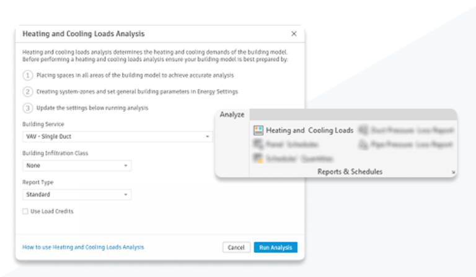Image resolution: width=476 pixels, height=277 pixels.
Task: Enable the Use Load Credits checkbox
Action: 25,211
